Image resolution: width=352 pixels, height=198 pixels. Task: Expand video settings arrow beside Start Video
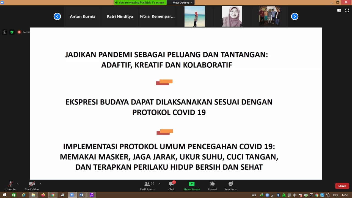[40, 184]
